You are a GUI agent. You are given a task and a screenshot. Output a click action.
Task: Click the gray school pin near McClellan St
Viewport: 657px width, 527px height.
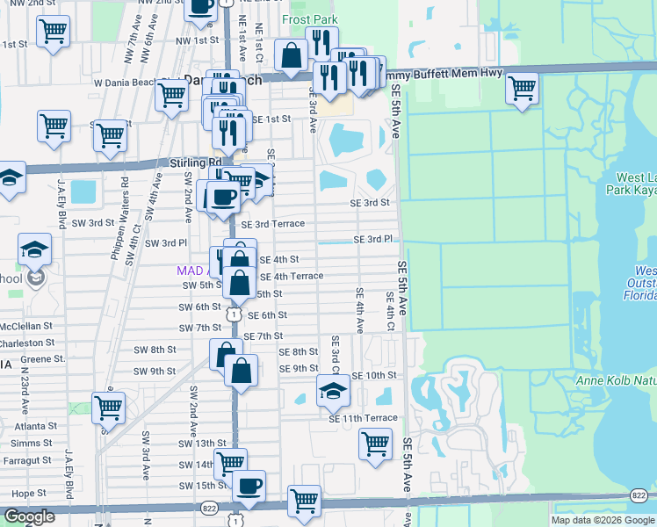pyautogui.click(x=36, y=278)
